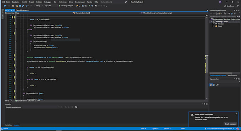This screenshot has width=241, height=131.
Task: Select Projektmappe 'New Unity Project' entry
Action: 225,19
